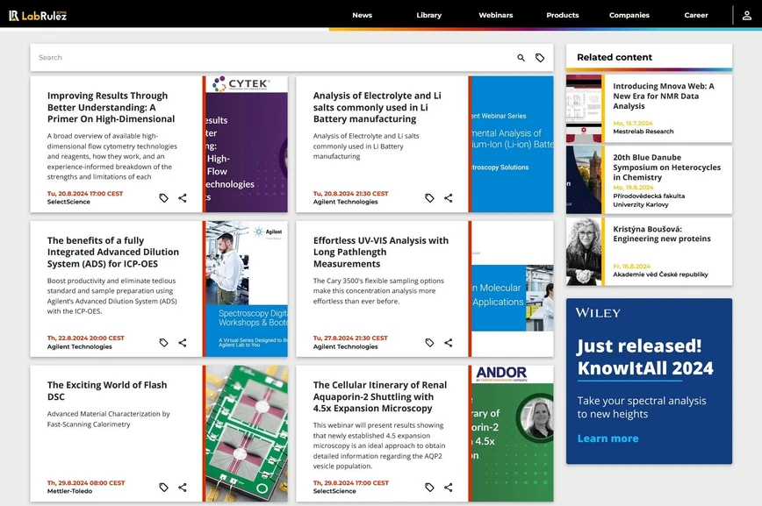The height and width of the screenshot is (506, 762).
Task: Click the Andor webinar thumbnail image
Action: click(x=512, y=433)
